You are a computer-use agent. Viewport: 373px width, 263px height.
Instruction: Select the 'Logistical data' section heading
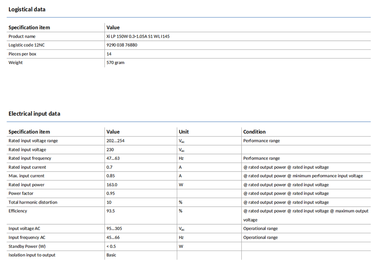tap(27, 9)
